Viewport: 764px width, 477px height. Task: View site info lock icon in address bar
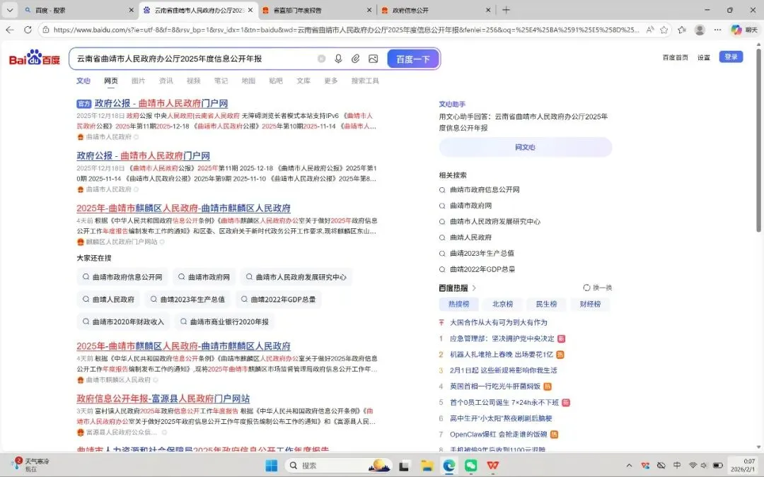(x=45, y=30)
